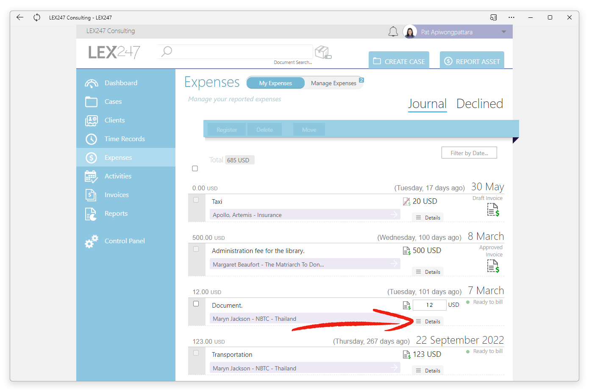Screen dimensions: 589x392
Task: Click 'Ready to bill' status for 22 September
Action: (x=484, y=351)
